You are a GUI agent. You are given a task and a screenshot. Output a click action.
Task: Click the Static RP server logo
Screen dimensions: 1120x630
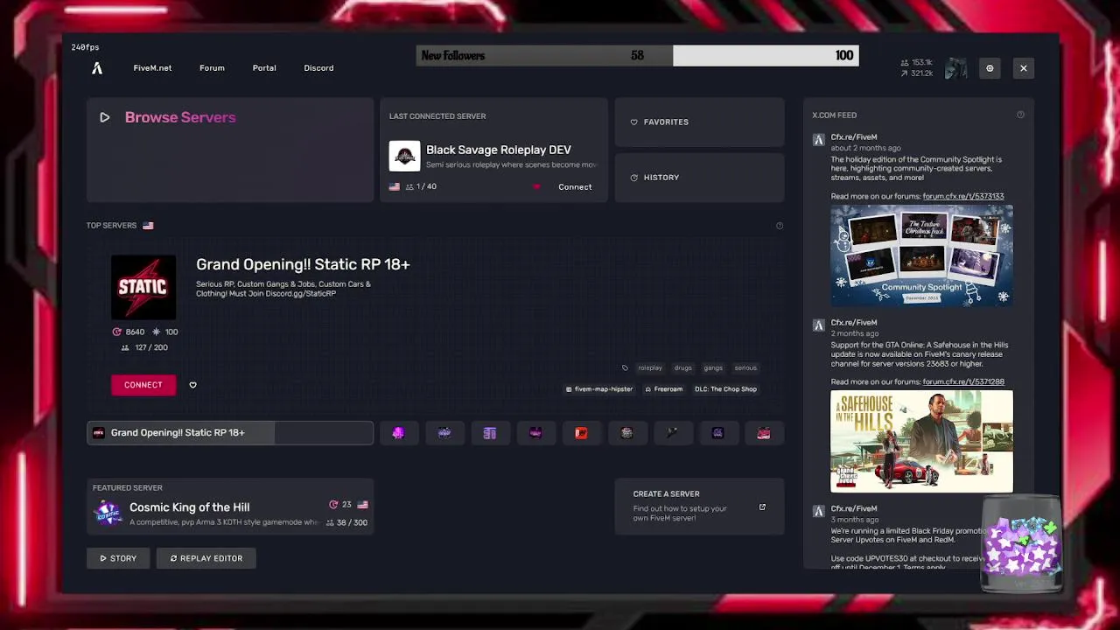point(143,287)
